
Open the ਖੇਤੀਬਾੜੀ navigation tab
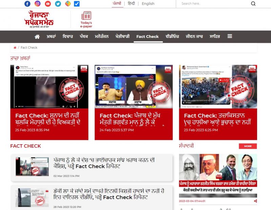(x=122, y=37)
